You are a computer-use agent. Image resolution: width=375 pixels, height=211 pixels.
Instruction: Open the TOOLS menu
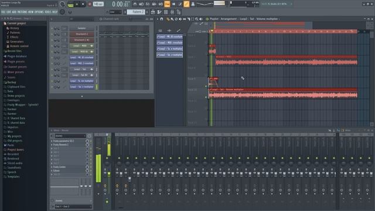click(48, 12)
